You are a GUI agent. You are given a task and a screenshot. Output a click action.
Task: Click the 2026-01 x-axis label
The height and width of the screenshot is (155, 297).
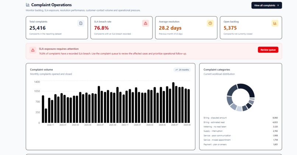coord(137,125)
